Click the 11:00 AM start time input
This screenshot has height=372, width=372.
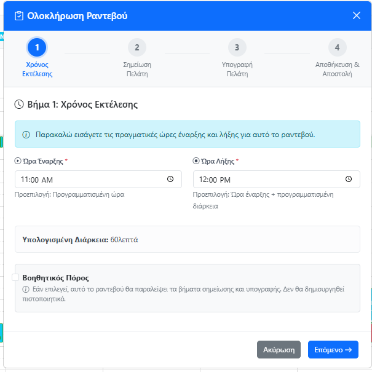(86, 180)
